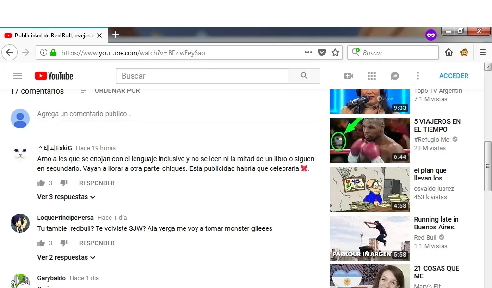The height and width of the screenshot is (288, 492).
Task: Reply to LoquePrincipePersa with RESPONDER
Action: [97, 243]
